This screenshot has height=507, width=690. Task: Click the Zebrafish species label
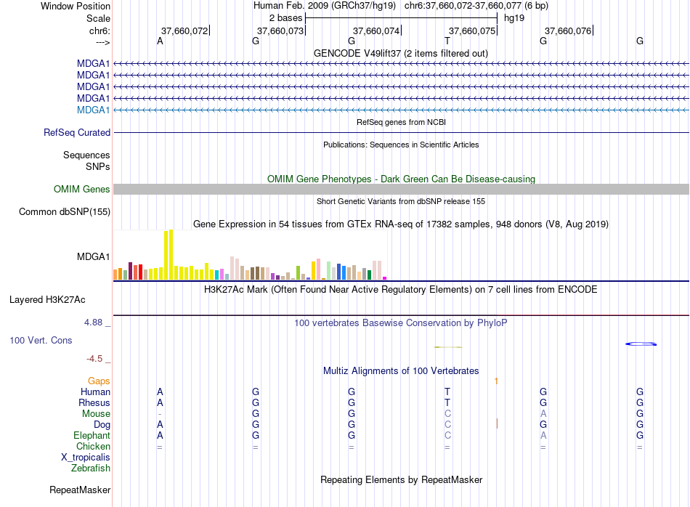pyautogui.click(x=91, y=469)
